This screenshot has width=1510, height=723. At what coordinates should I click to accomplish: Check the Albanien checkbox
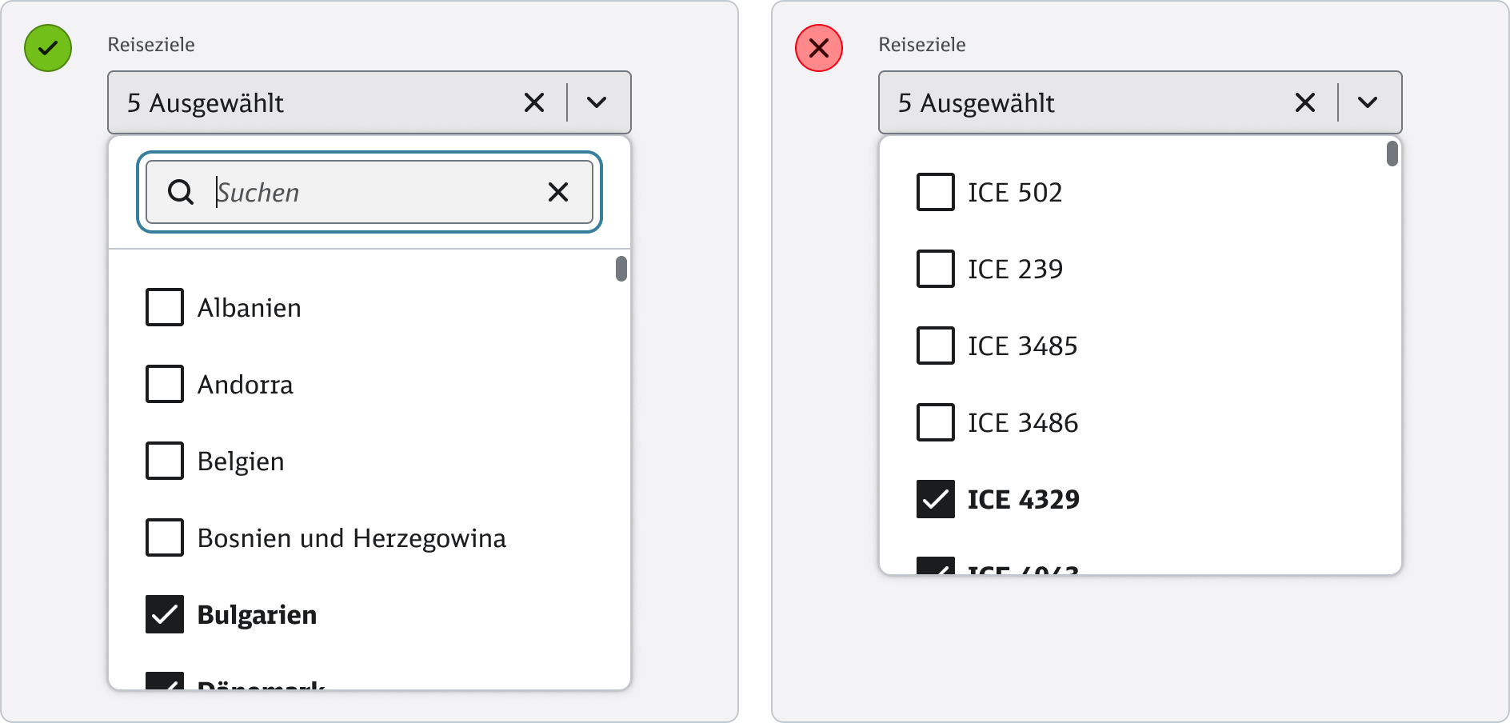click(x=165, y=307)
